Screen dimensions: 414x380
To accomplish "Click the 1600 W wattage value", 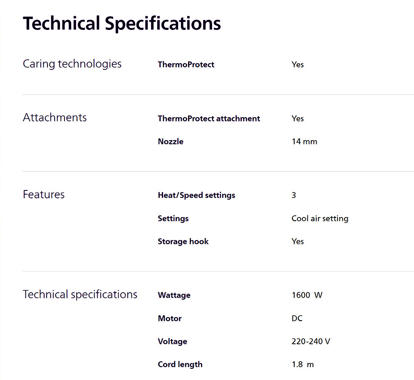I will tap(307, 295).
